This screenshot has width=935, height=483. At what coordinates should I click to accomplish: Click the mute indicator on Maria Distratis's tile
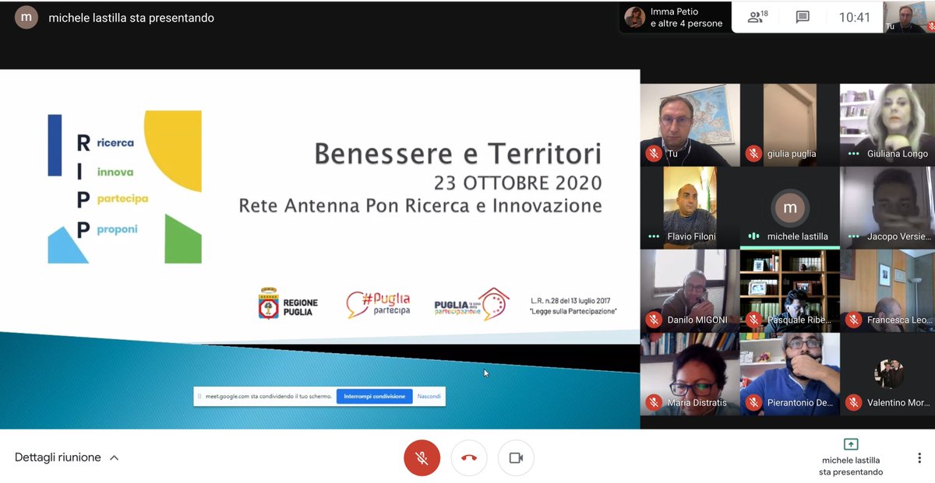(653, 403)
